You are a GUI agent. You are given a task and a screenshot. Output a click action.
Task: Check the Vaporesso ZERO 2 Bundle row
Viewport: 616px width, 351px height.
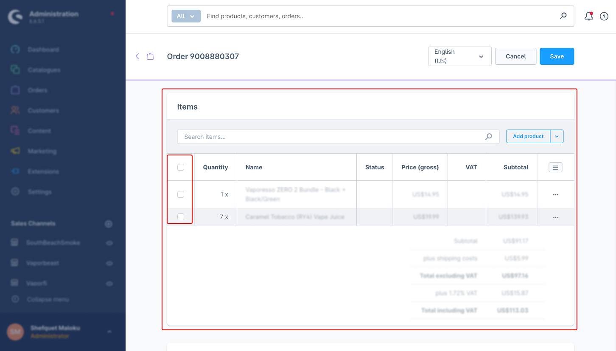coord(181,194)
